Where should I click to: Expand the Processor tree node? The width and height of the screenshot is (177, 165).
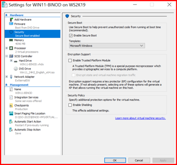[7, 48]
